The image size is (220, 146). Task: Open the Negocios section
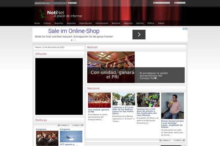click(128, 23)
